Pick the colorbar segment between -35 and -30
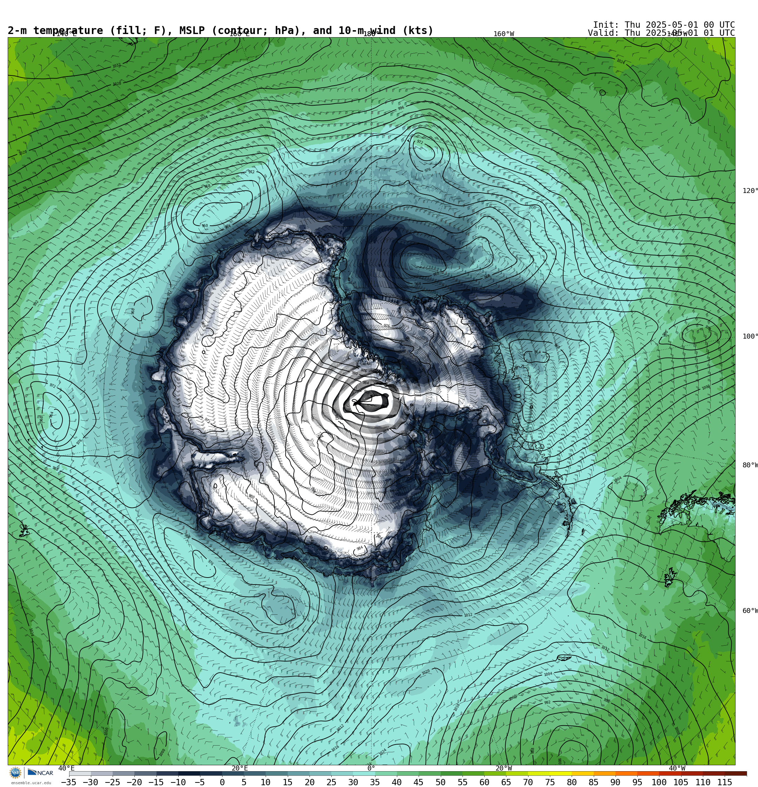Screen dimensions: 758x787 (80, 773)
